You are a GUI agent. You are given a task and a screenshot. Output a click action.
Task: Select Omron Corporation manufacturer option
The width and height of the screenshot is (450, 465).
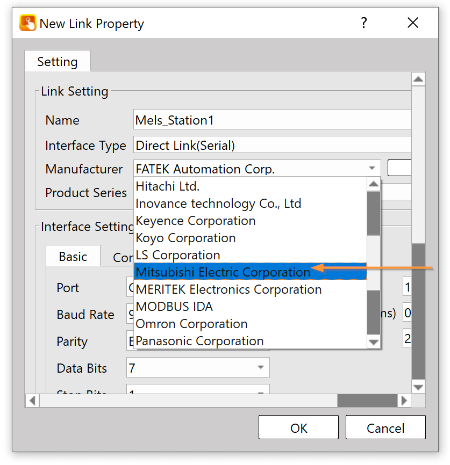click(191, 324)
